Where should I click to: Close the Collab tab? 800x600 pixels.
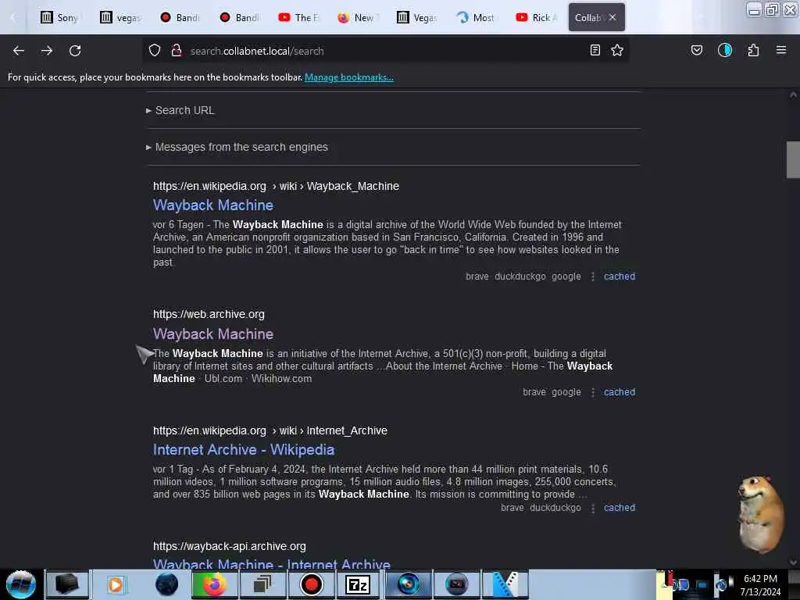point(612,17)
